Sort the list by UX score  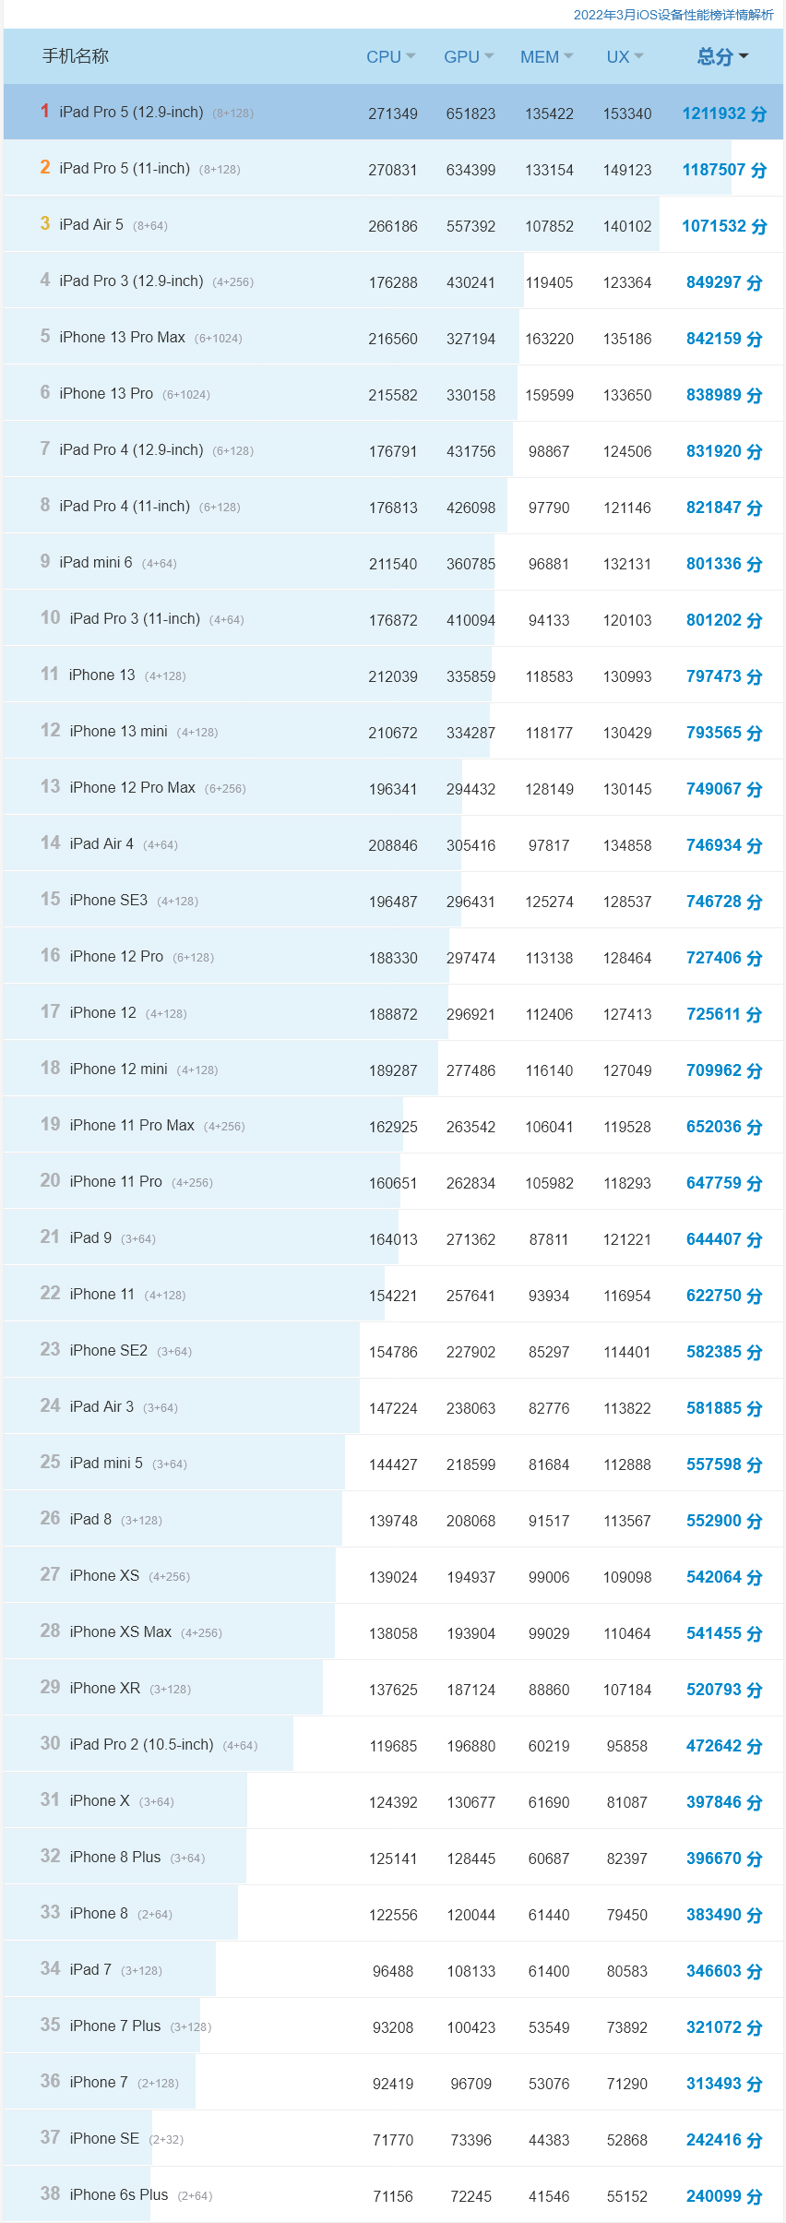pos(625,57)
